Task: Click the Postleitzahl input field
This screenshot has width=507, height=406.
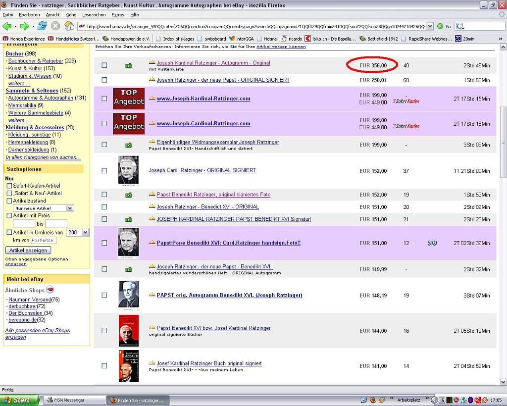Action: [x=44, y=240]
